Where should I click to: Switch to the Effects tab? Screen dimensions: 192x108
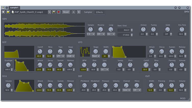point(99,12)
